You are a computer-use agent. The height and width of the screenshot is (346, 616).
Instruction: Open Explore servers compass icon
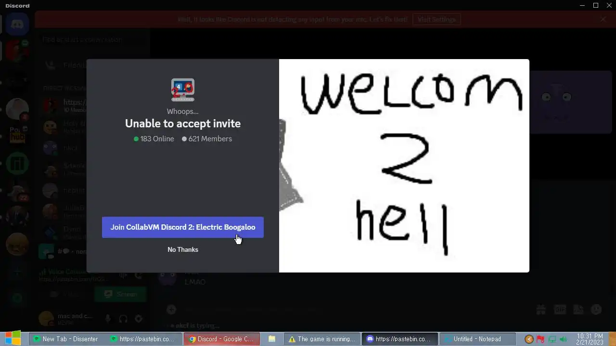pos(18,298)
